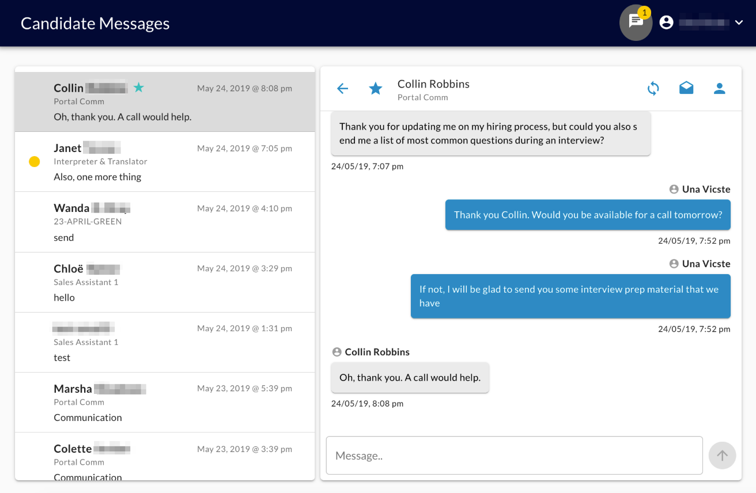
Task: Toggle the star next to Collin Robbins header
Action: (x=376, y=88)
